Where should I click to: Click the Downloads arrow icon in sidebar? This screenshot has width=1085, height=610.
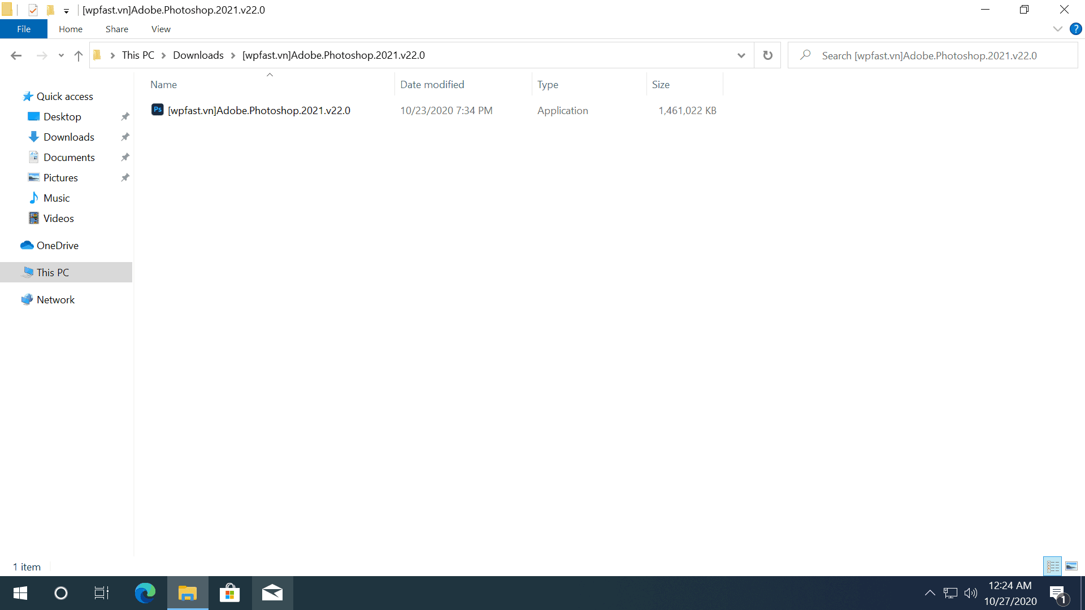coord(34,137)
